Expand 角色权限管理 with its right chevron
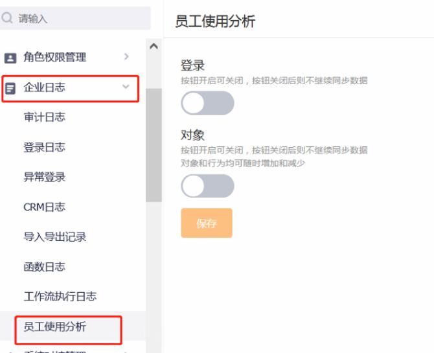Screen dimensions: 434x353 126,57
